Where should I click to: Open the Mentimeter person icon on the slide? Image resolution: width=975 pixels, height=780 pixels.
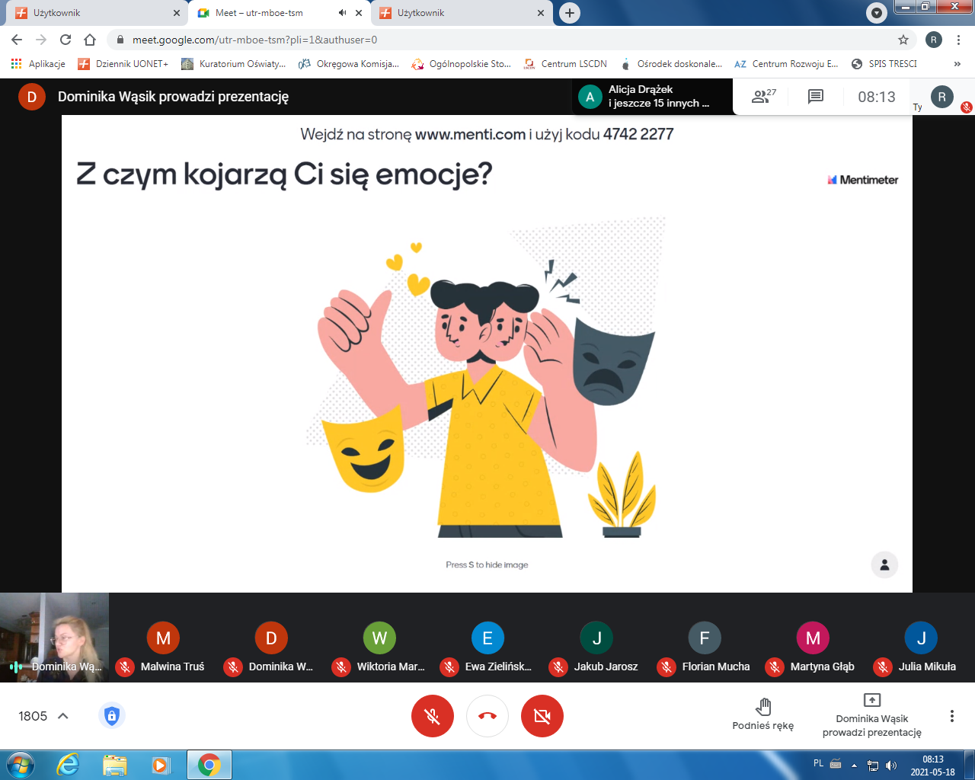coord(884,564)
